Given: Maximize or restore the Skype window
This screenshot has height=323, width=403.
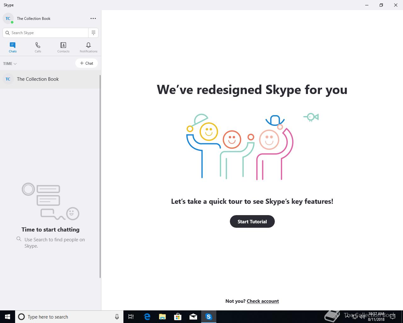Looking at the screenshot, I should point(381,5).
